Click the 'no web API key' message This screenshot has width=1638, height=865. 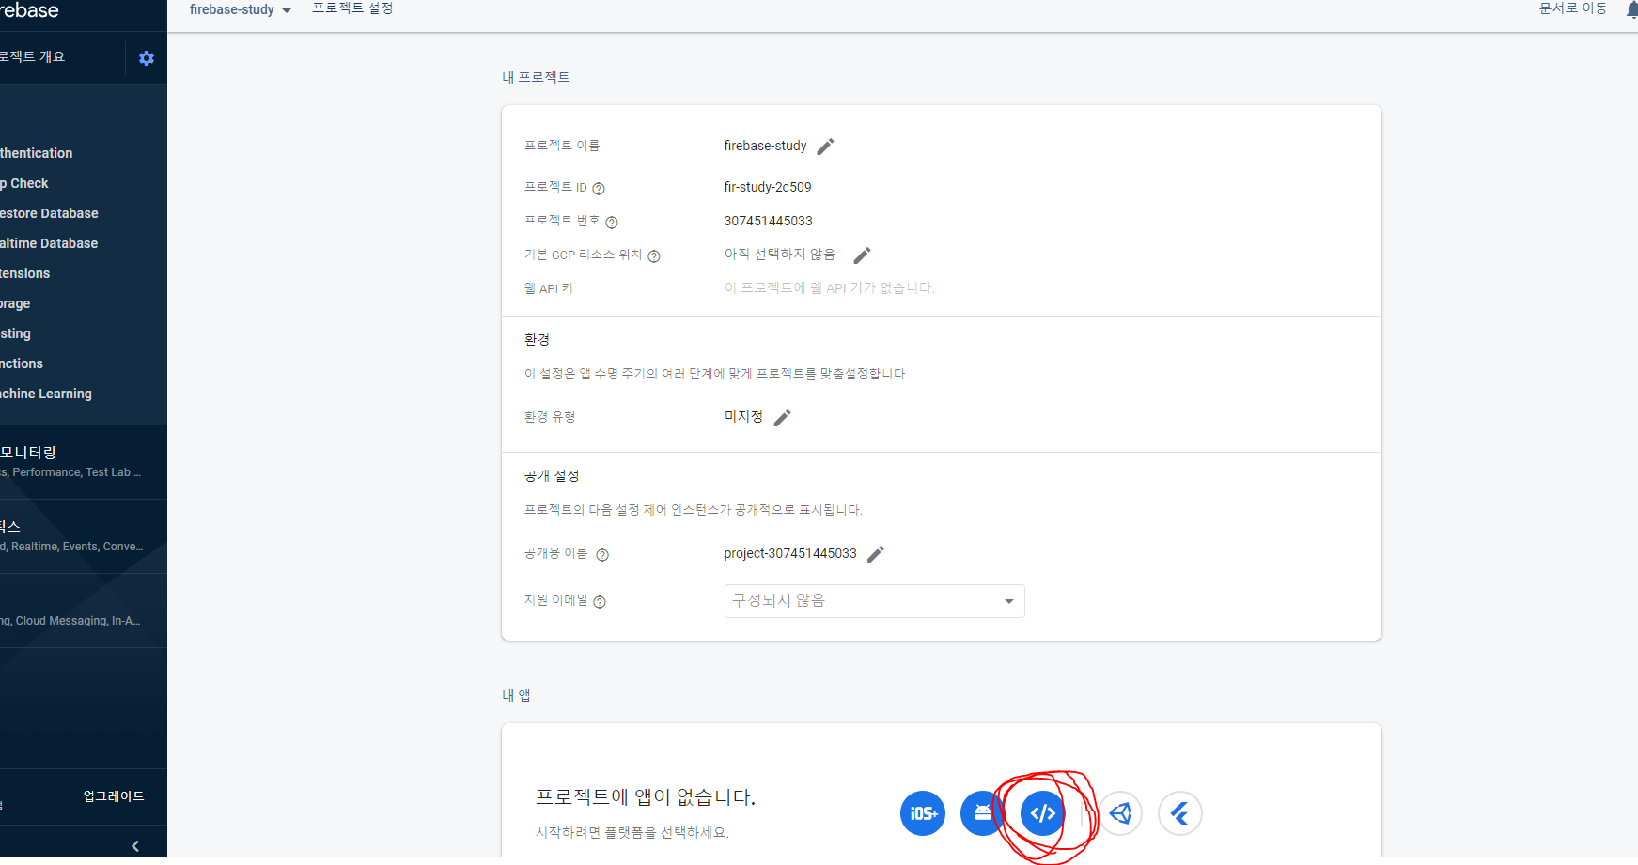829,288
